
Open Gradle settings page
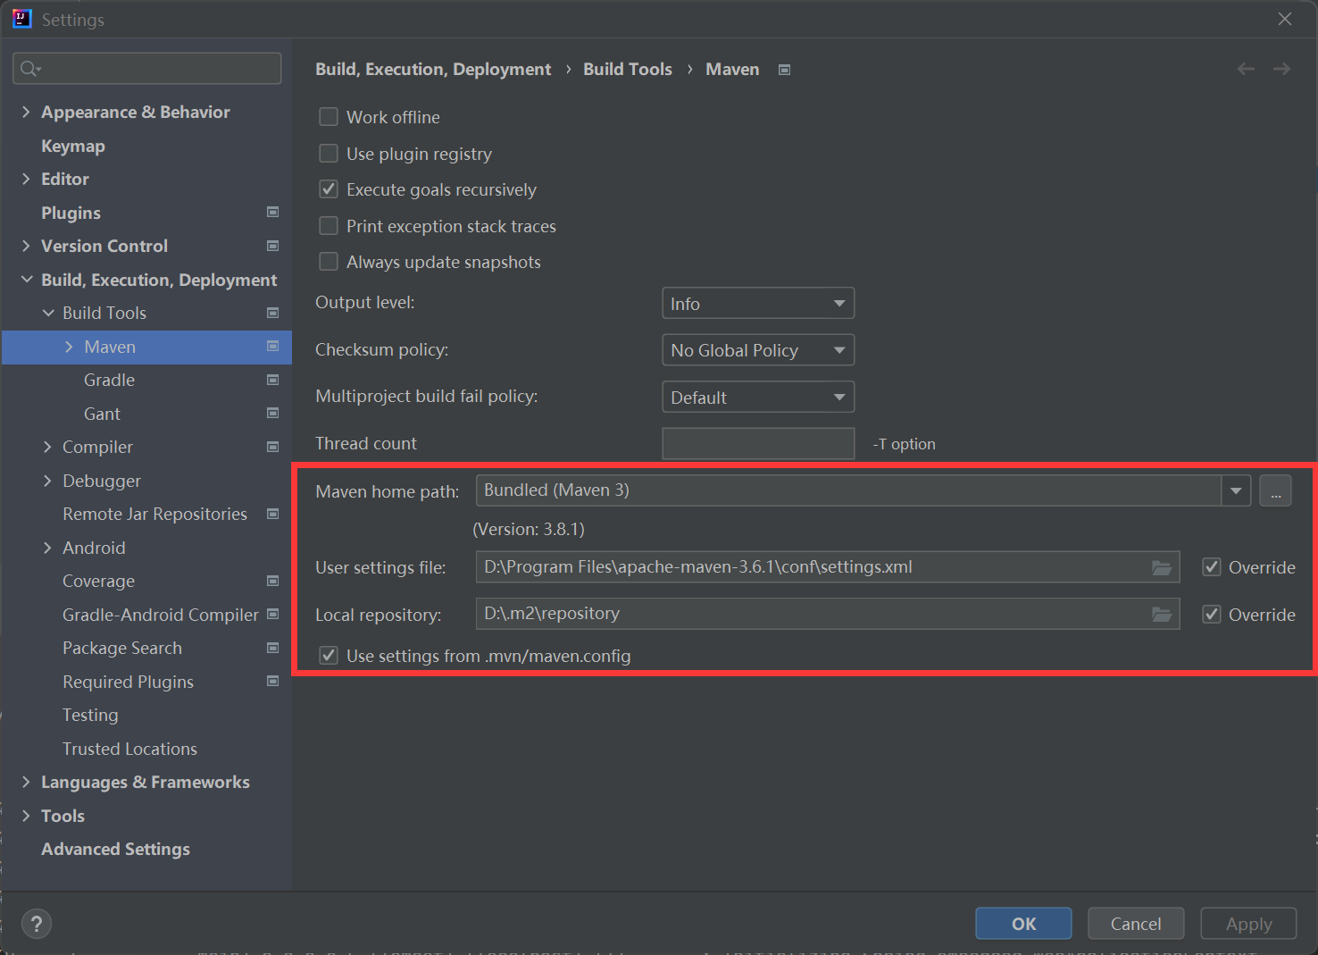point(109,380)
